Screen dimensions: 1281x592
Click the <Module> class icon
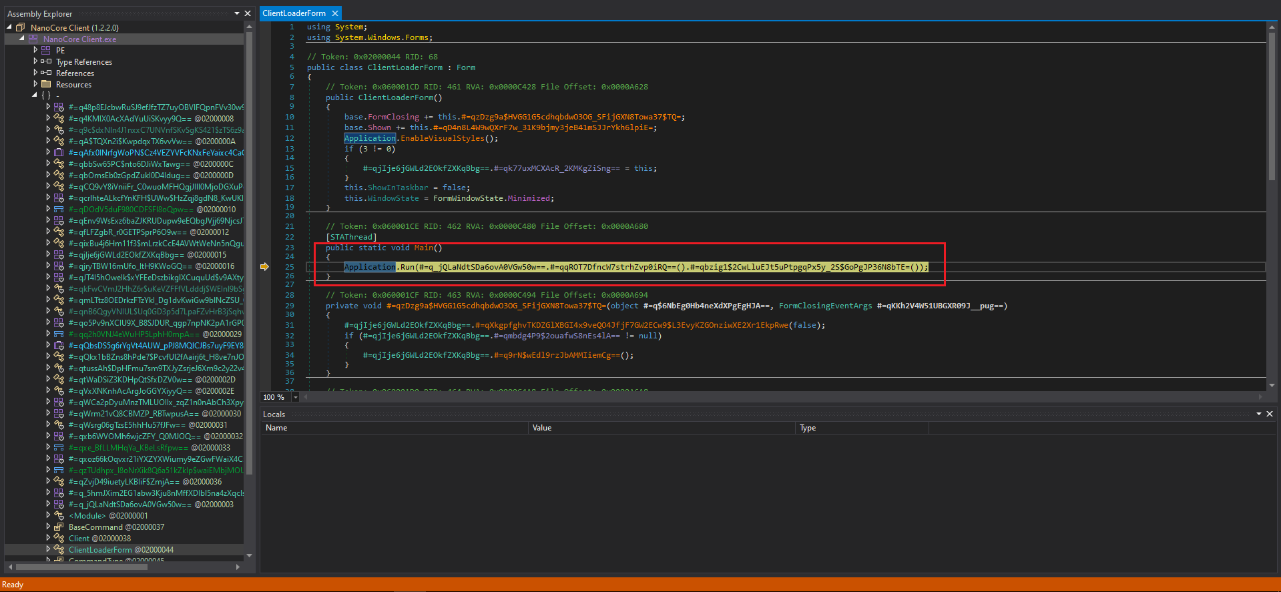pos(59,515)
